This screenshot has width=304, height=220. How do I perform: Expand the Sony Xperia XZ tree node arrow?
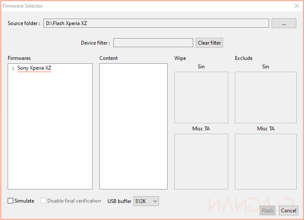click(13, 68)
